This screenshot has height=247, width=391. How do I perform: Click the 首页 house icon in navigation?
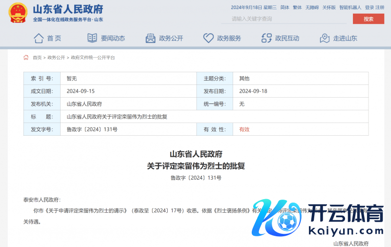[39, 38]
